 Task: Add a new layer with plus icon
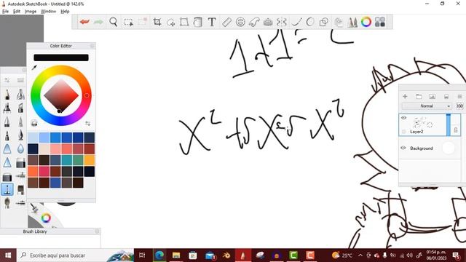point(405,97)
